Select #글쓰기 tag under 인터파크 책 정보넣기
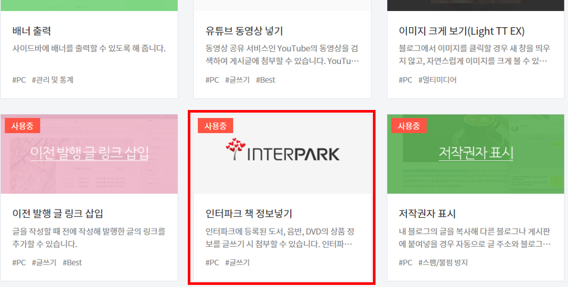Image resolution: width=568 pixels, height=287 pixels. point(237,262)
